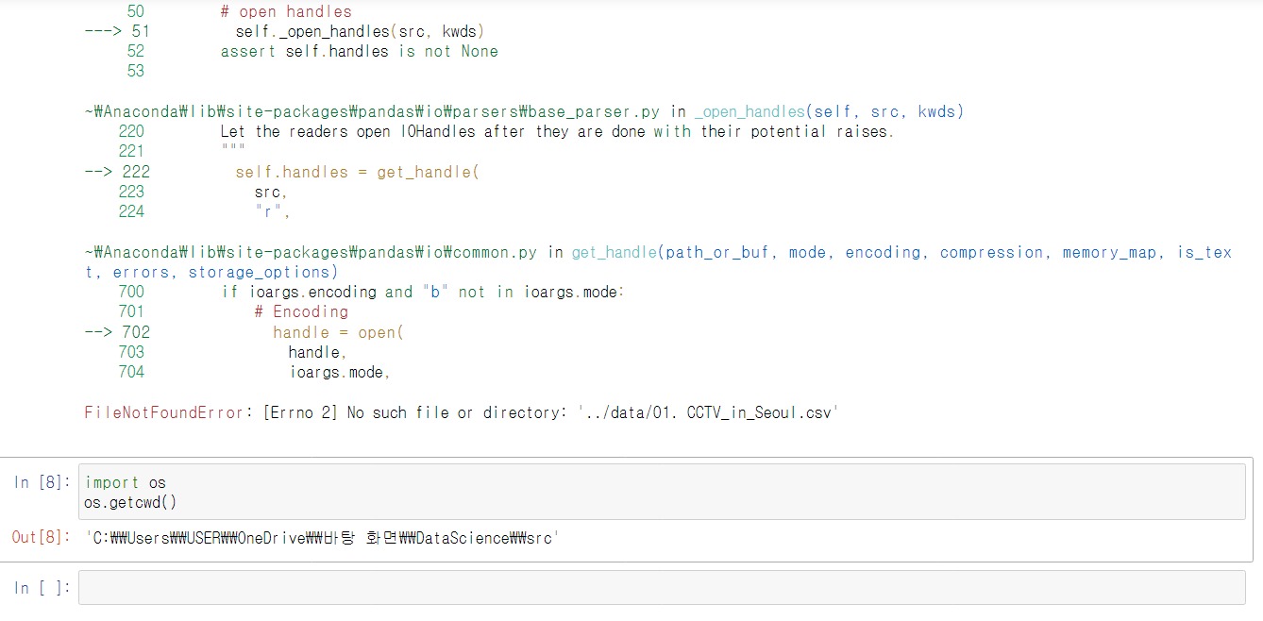Click the In [8] prompt label

click(42, 482)
